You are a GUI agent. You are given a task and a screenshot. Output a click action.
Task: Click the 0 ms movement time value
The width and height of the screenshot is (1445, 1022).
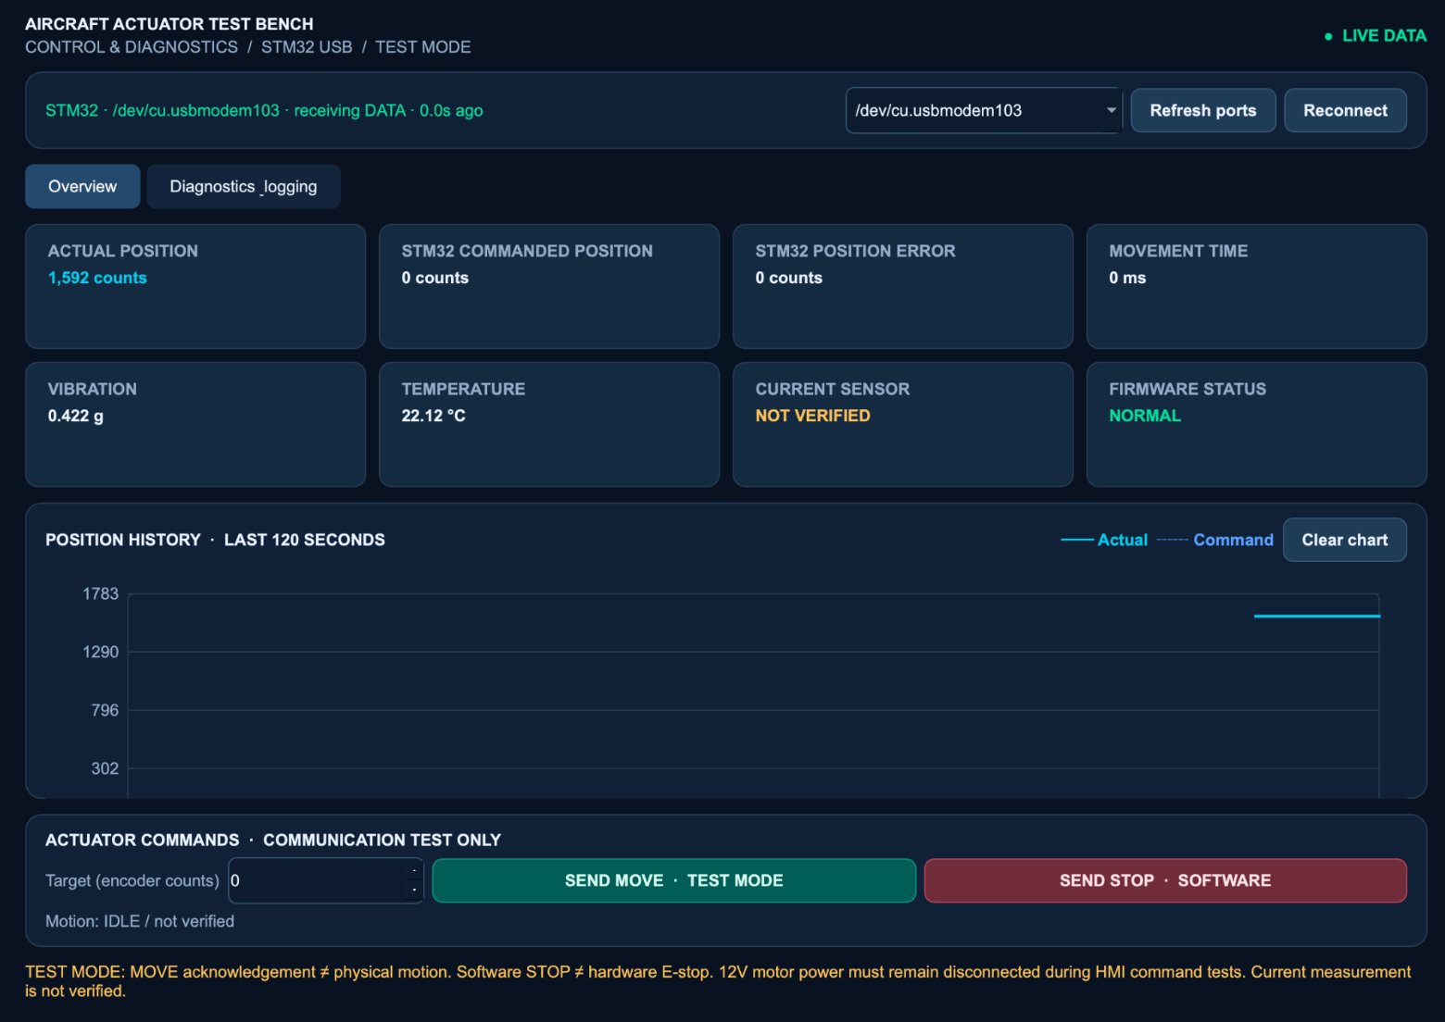1127,278
